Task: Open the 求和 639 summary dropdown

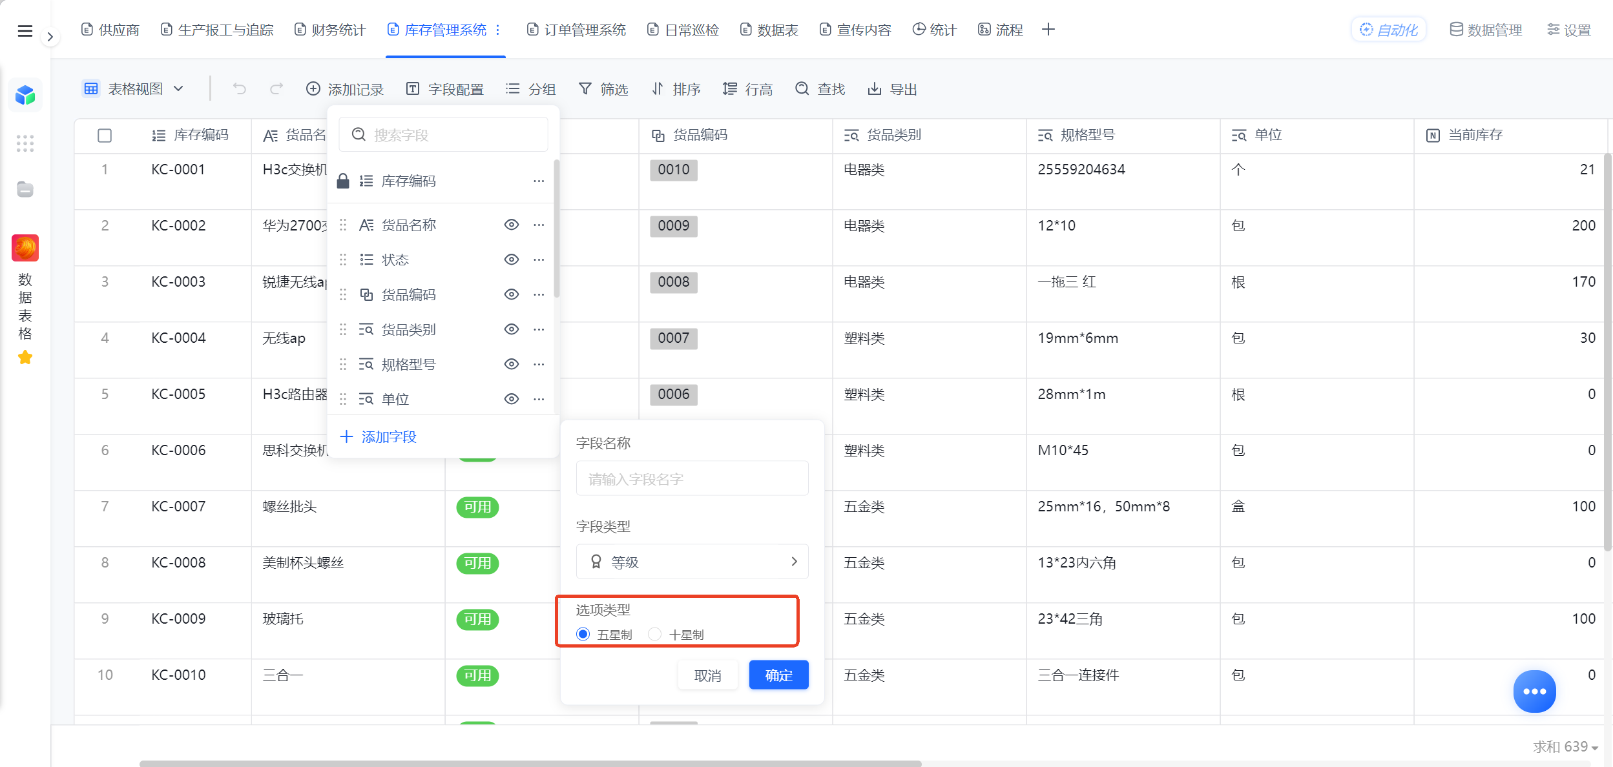Action: pos(1566,747)
